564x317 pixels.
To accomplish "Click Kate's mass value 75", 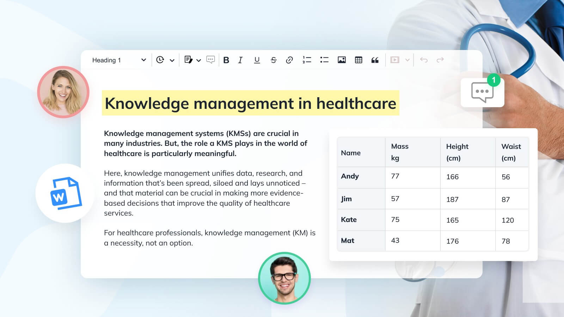I will 395,219.
